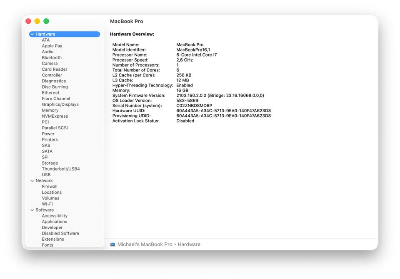Viewport: 400px width, 279px height.
Task: Collapse the Network section chevron
Action: pyautogui.click(x=32, y=181)
